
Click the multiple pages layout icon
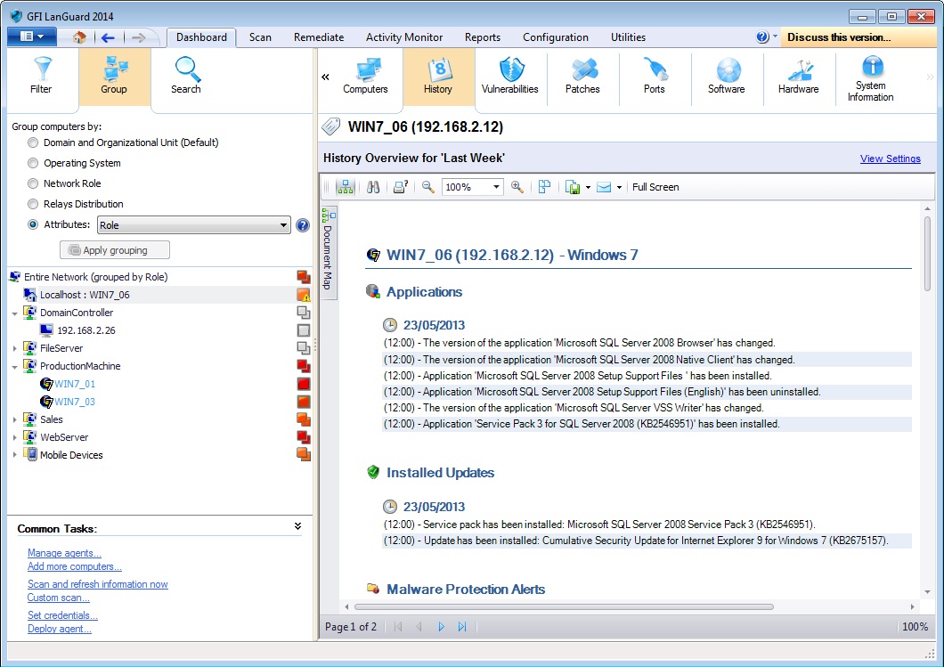tap(544, 187)
